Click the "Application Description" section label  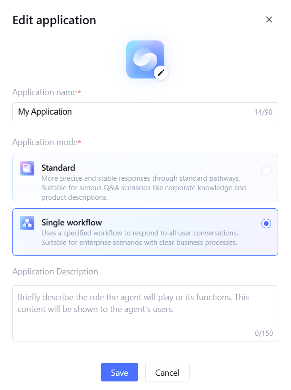(55, 272)
